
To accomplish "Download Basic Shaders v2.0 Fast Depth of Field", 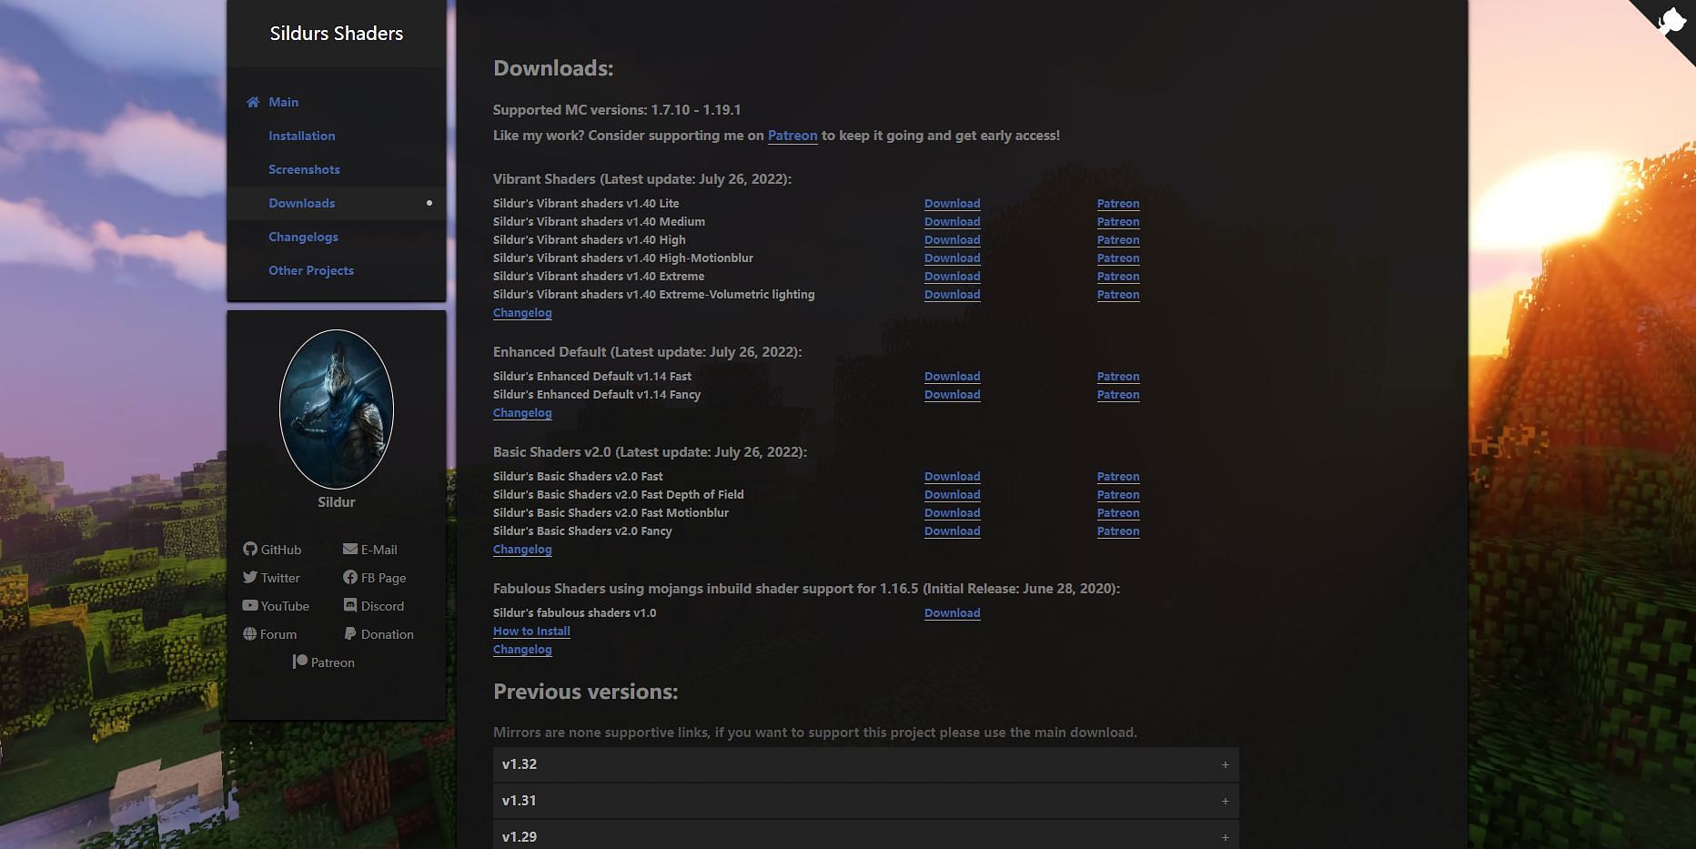I will [x=952, y=495].
